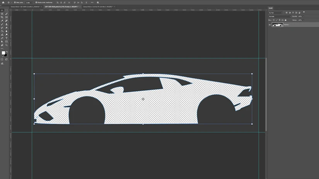Image resolution: width=319 pixels, height=179 pixels.
Task: Toggle the Auto-select checkbox
Action: (x=15, y=2)
